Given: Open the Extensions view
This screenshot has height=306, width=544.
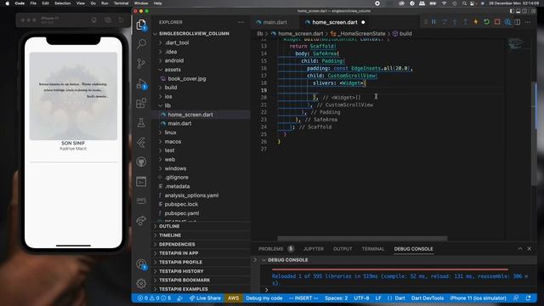Looking at the screenshot, I should coord(141,103).
